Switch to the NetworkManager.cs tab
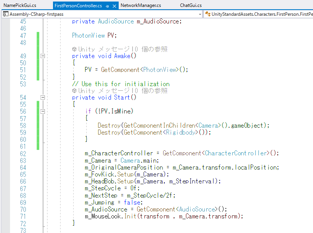Viewport: 313px width, 233px height. (141, 5)
